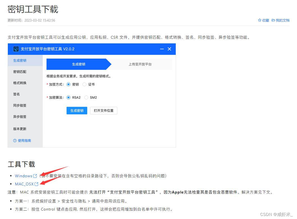297x219 pixels.
Task: Switch to the 生成密钥 tab
Action: (79, 64)
